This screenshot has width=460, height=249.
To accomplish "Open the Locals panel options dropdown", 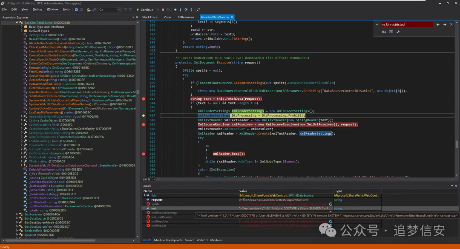I will click(452, 185).
